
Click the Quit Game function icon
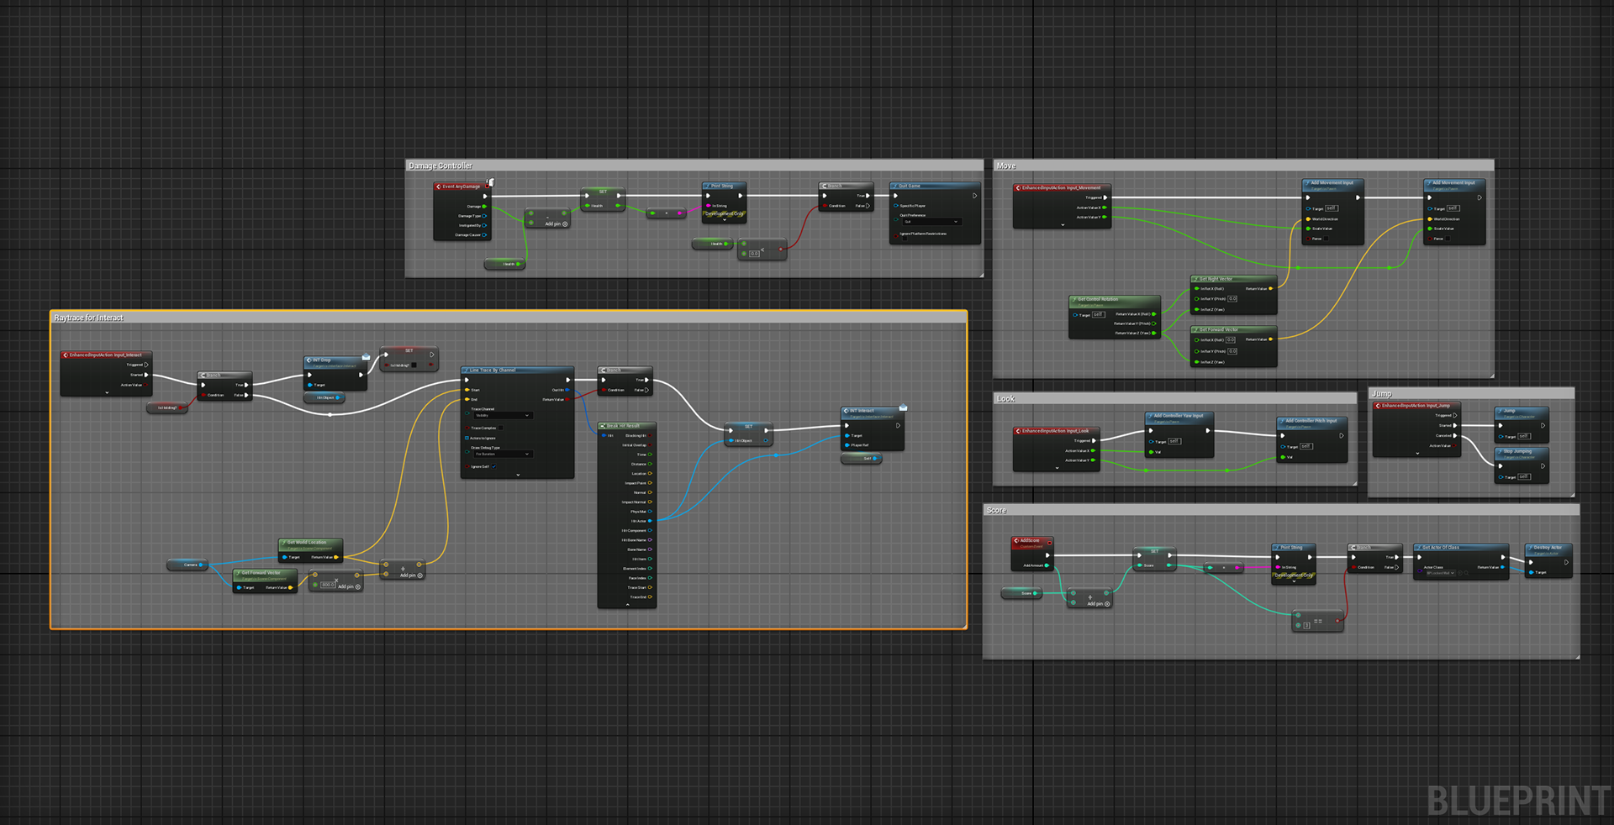[894, 186]
